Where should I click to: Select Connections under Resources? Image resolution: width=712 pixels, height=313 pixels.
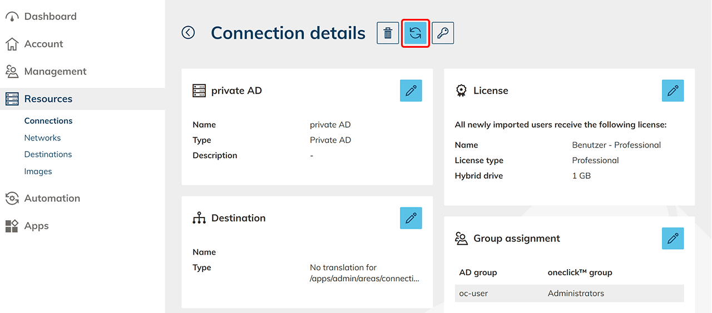tap(48, 121)
